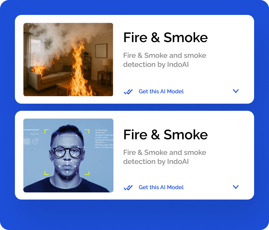Click the top card's IndoAI detection description
Screen dimensions: 269x230
pyautogui.click(x=165, y=60)
